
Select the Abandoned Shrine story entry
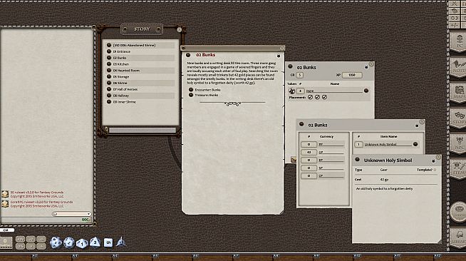[x=134, y=46]
